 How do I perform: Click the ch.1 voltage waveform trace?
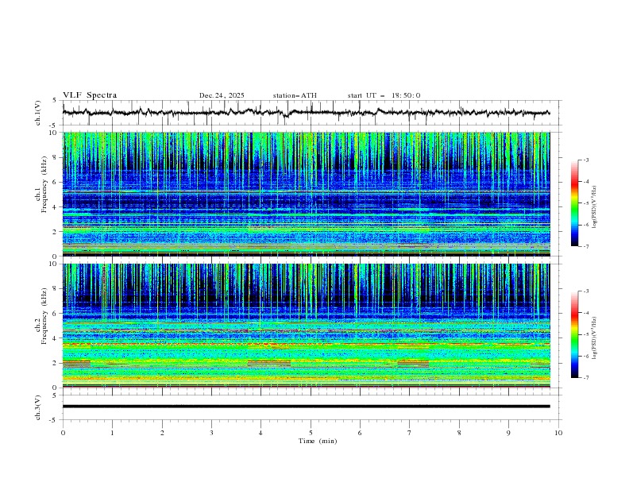click(307, 113)
